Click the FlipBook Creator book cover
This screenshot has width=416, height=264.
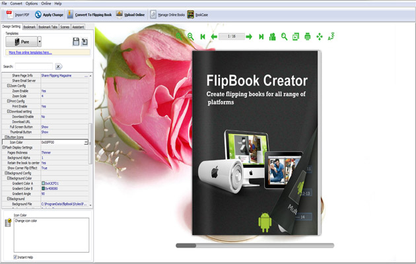click(x=255, y=143)
